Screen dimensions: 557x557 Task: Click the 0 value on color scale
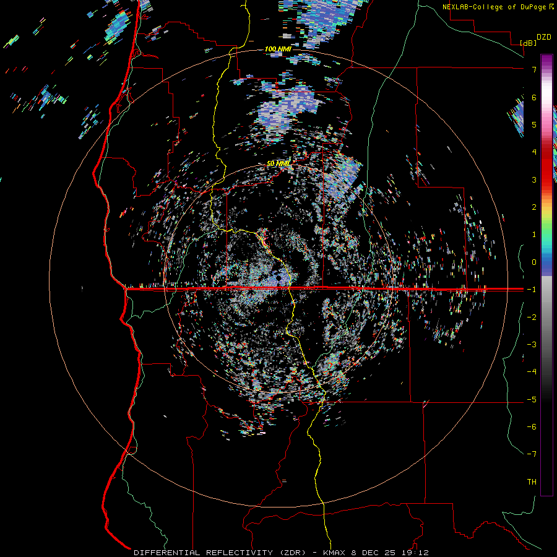coord(534,262)
